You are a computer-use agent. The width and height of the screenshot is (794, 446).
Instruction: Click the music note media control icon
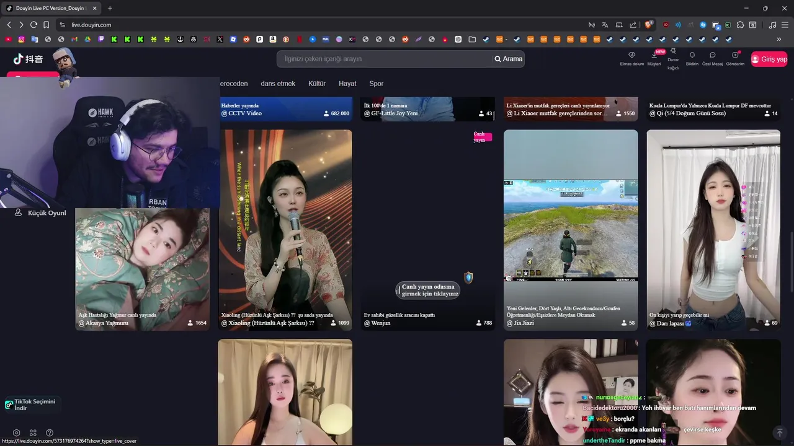[x=772, y=25]
